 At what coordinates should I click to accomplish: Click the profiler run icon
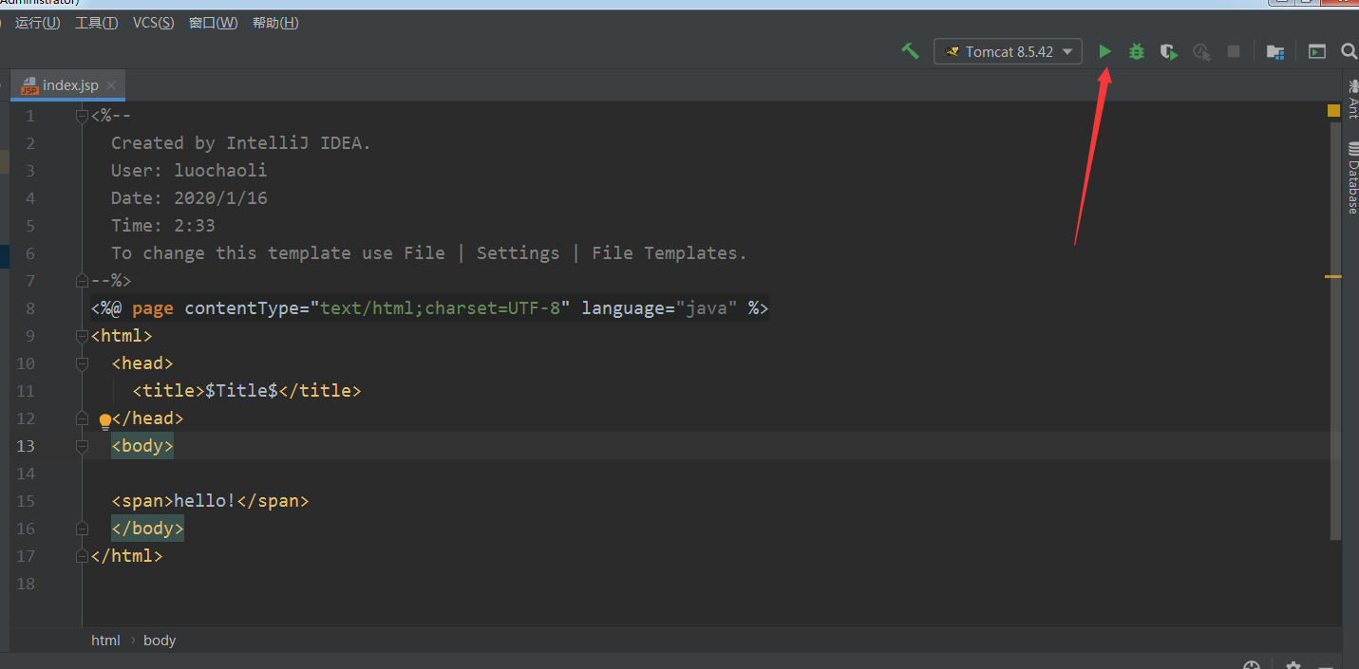1201,52
